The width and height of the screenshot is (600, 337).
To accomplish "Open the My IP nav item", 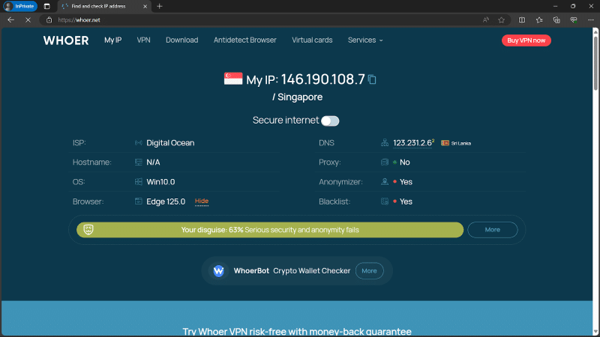I will pyautogui.click(x=113, y=40).
